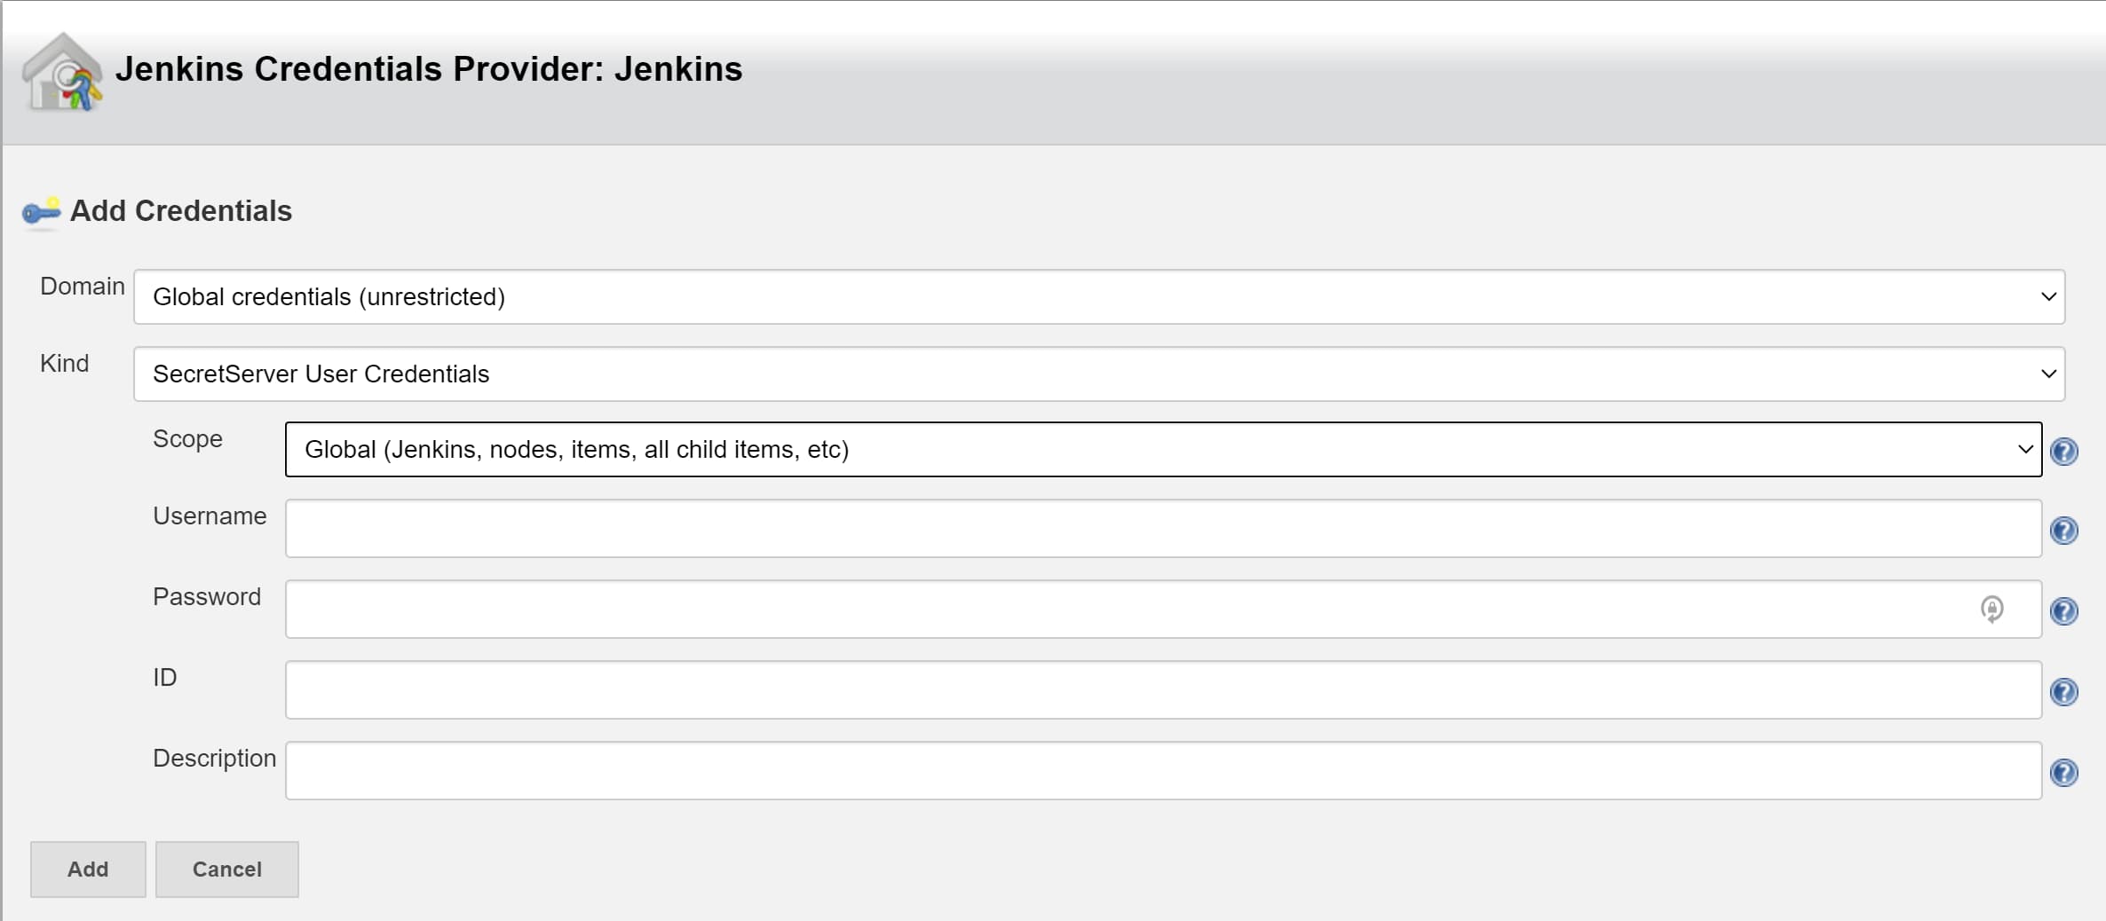Screen dimensions: 2106x921
Task: Click the Add button
Action: [x=88, y=870]
